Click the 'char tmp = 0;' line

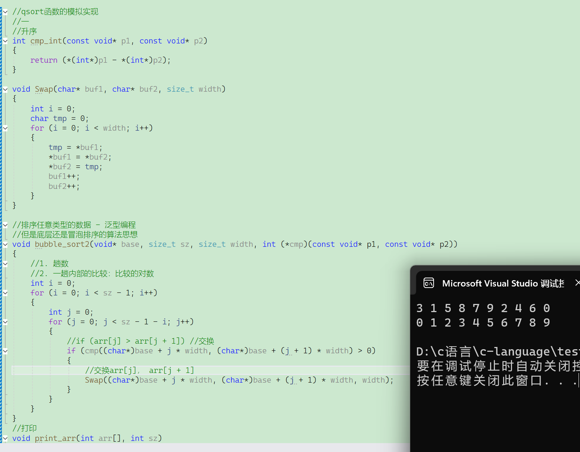[59, 118]
